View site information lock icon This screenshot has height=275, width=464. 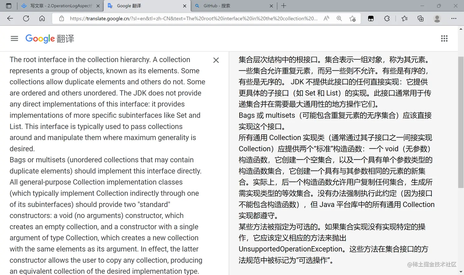(x=62, y=18)
